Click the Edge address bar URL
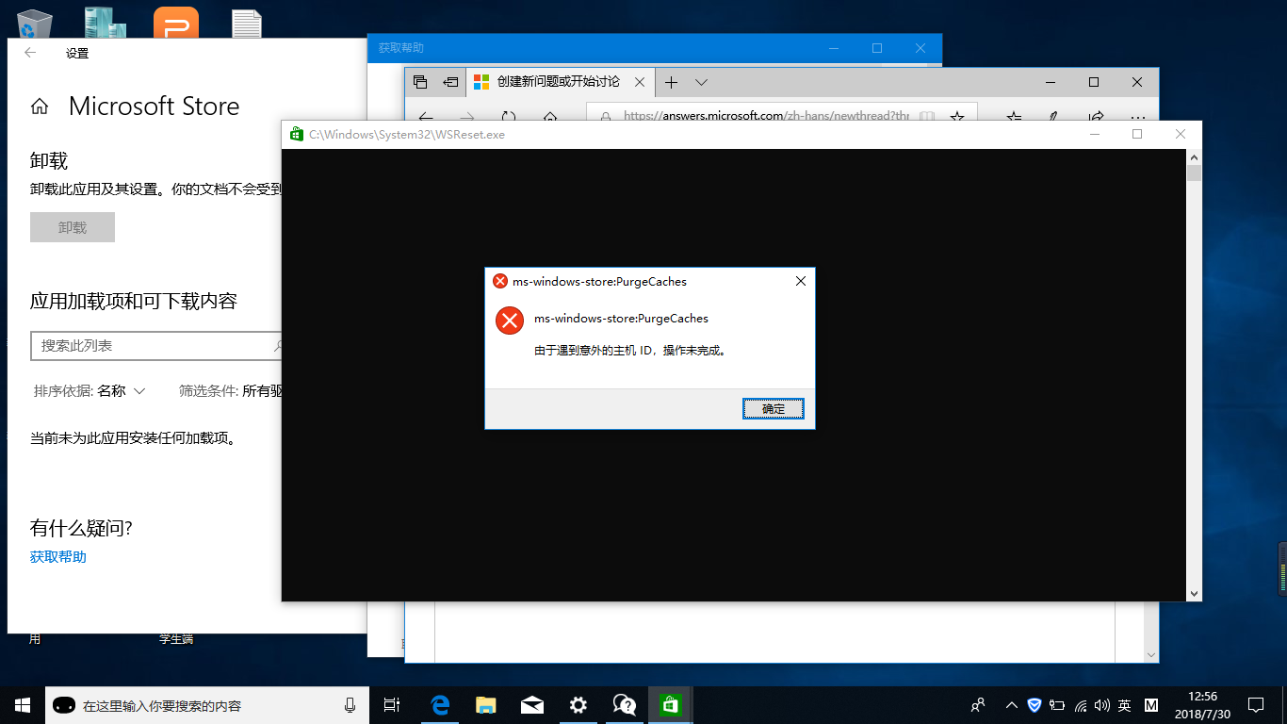This screenshot has height=724, width=1287. click(x=766, y=116)
